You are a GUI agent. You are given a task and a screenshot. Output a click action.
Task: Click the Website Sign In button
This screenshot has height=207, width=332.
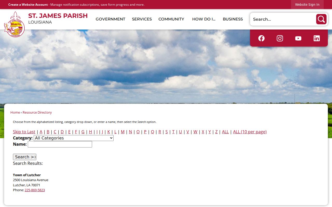pyautogui.click(x=307, y=5)
